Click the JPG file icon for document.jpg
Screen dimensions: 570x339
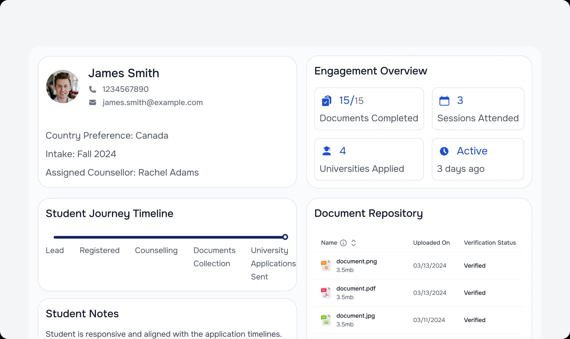click(x=326, y=320)
